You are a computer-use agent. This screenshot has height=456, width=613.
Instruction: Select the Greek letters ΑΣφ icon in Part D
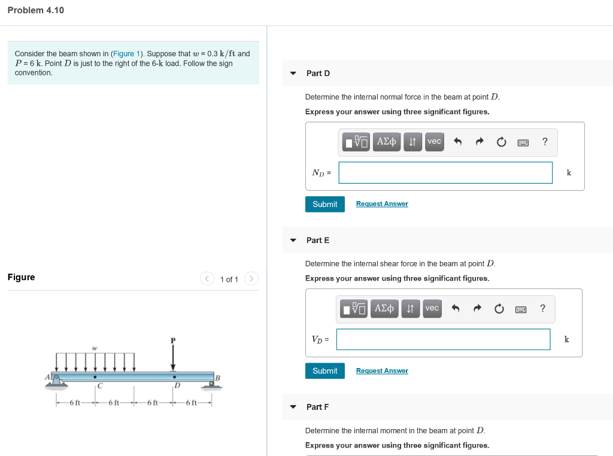[x=386, y=142]
